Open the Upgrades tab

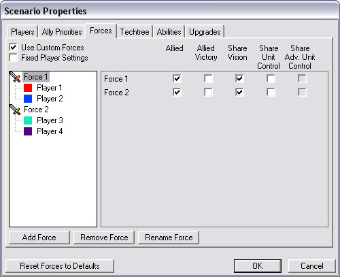[x=205, y=32]
